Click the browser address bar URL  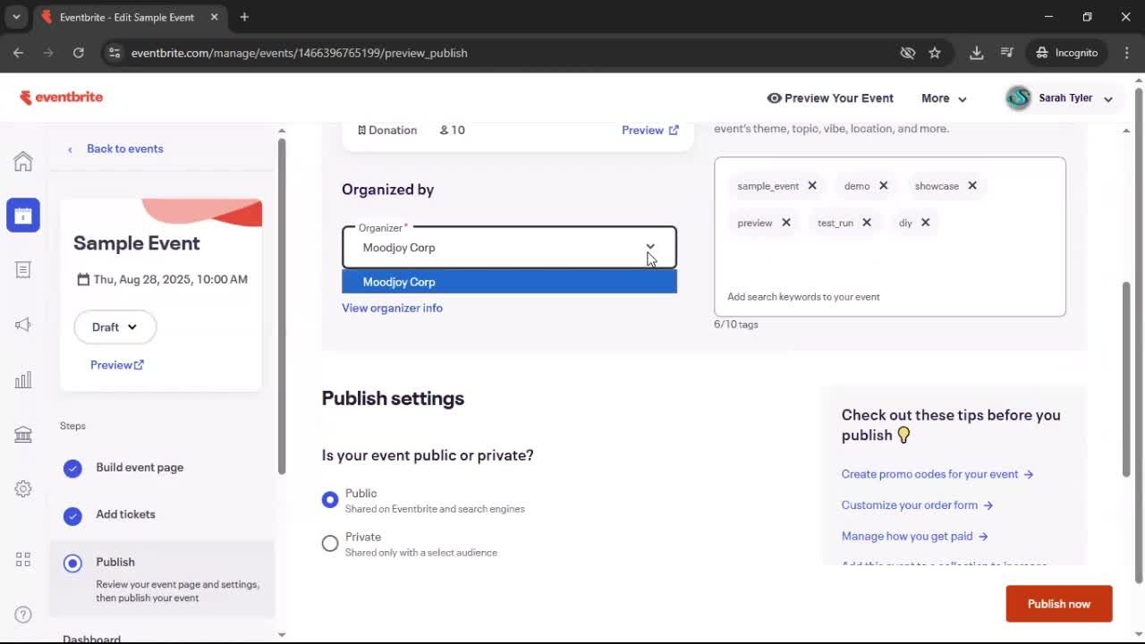tap(299, 53)
